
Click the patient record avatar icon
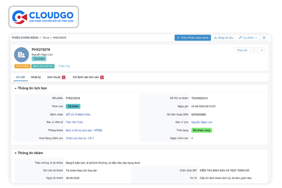(21, 55)
